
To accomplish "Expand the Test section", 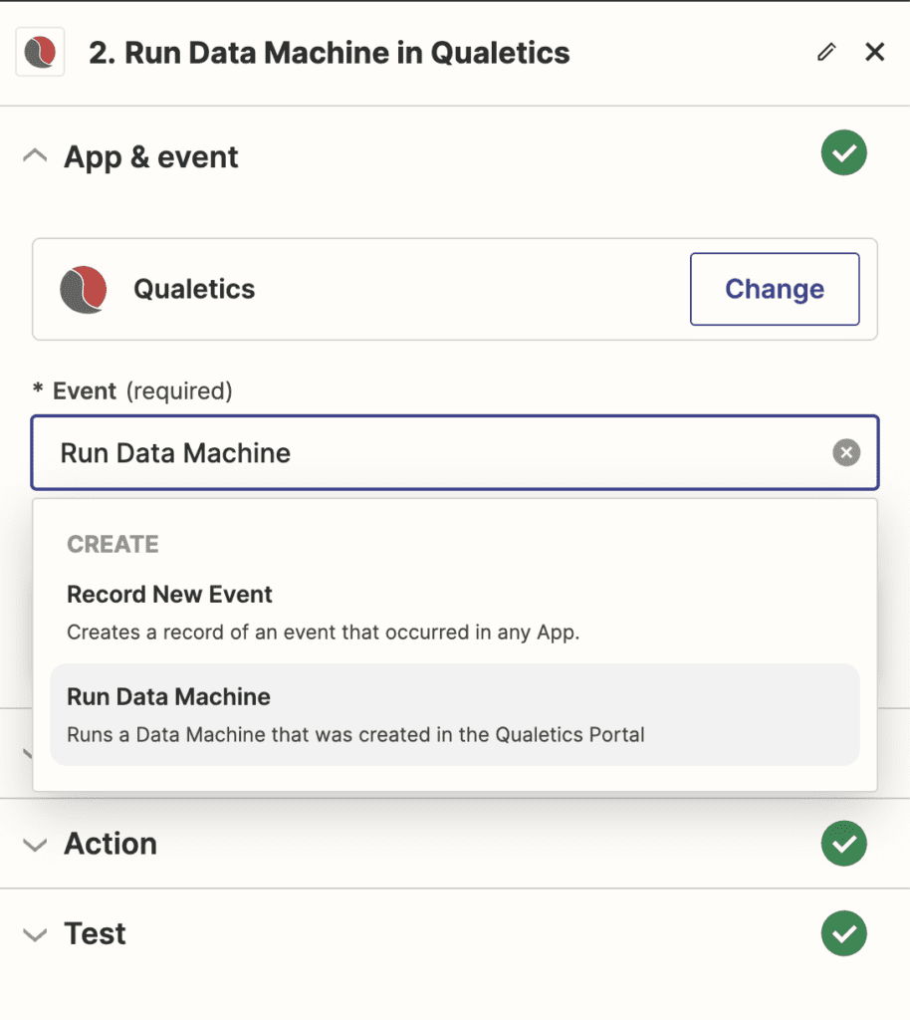I will (x=35, y=934).
